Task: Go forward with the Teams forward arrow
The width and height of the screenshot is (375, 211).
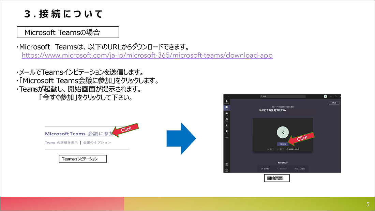Action: [x=228, y=96]
